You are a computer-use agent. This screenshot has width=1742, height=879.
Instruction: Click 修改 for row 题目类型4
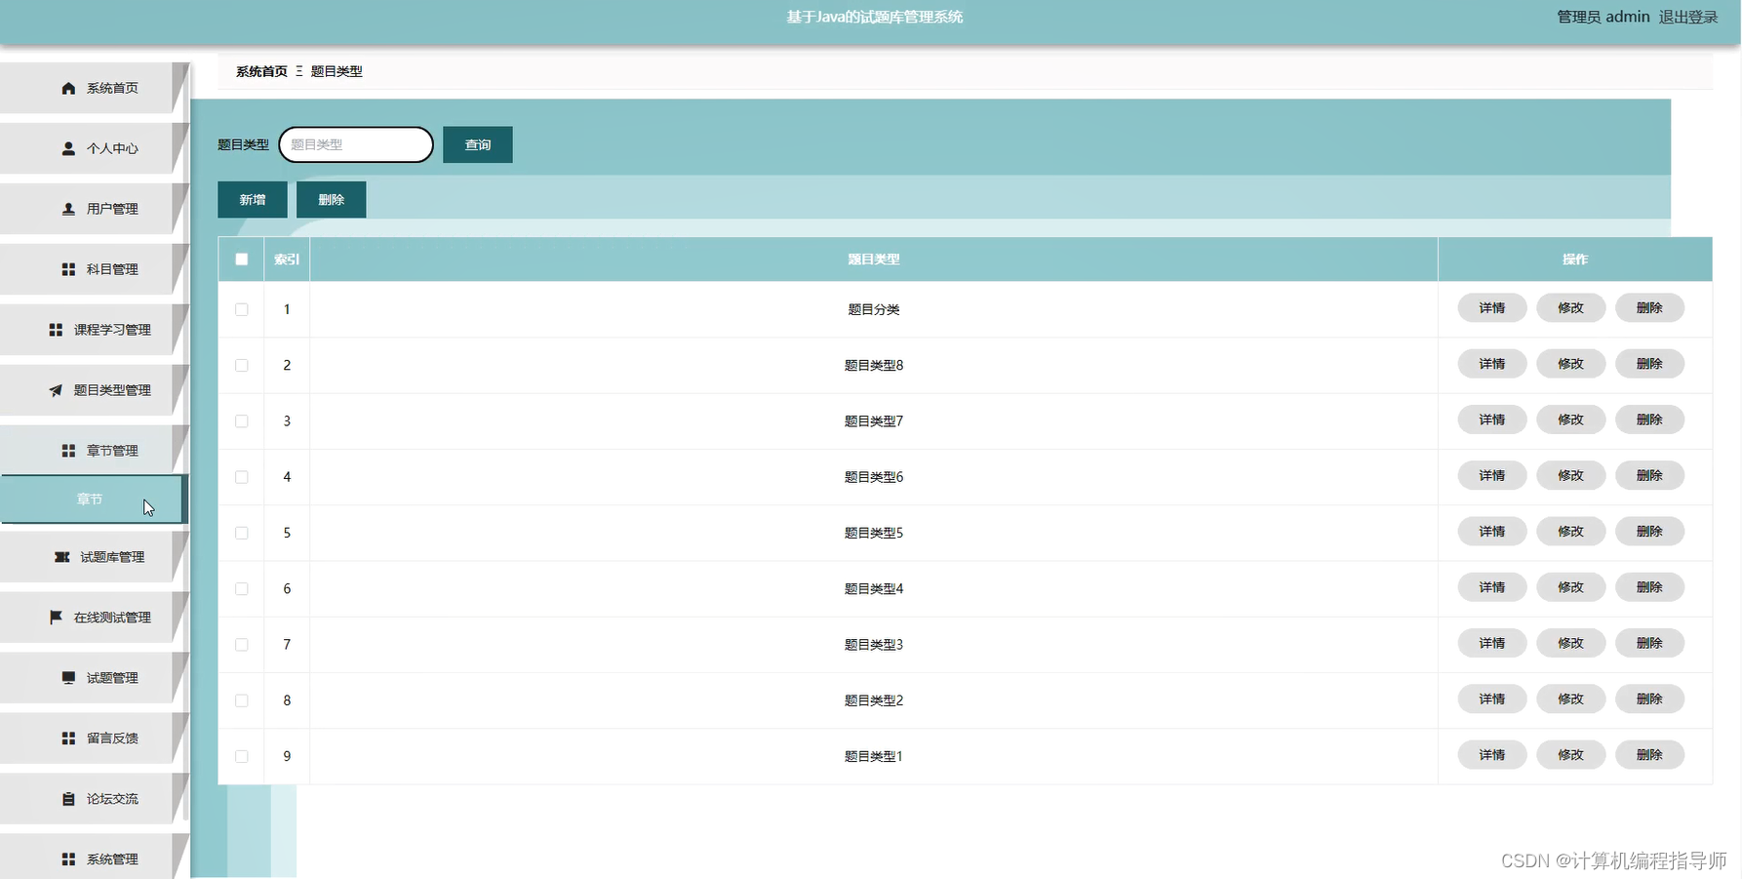coord(1571,587)
